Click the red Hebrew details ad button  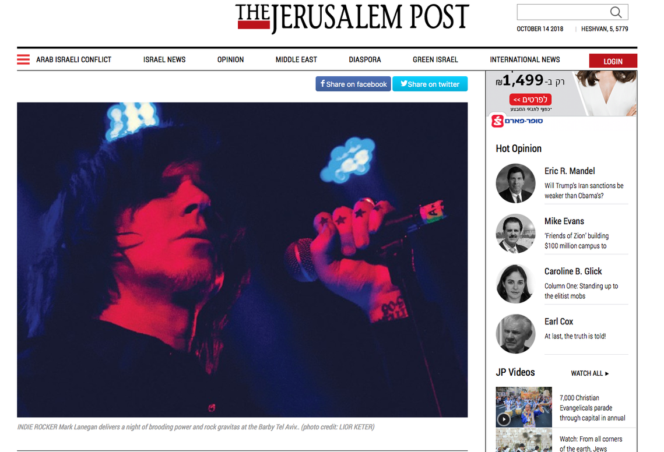click(x=530, y=100)
